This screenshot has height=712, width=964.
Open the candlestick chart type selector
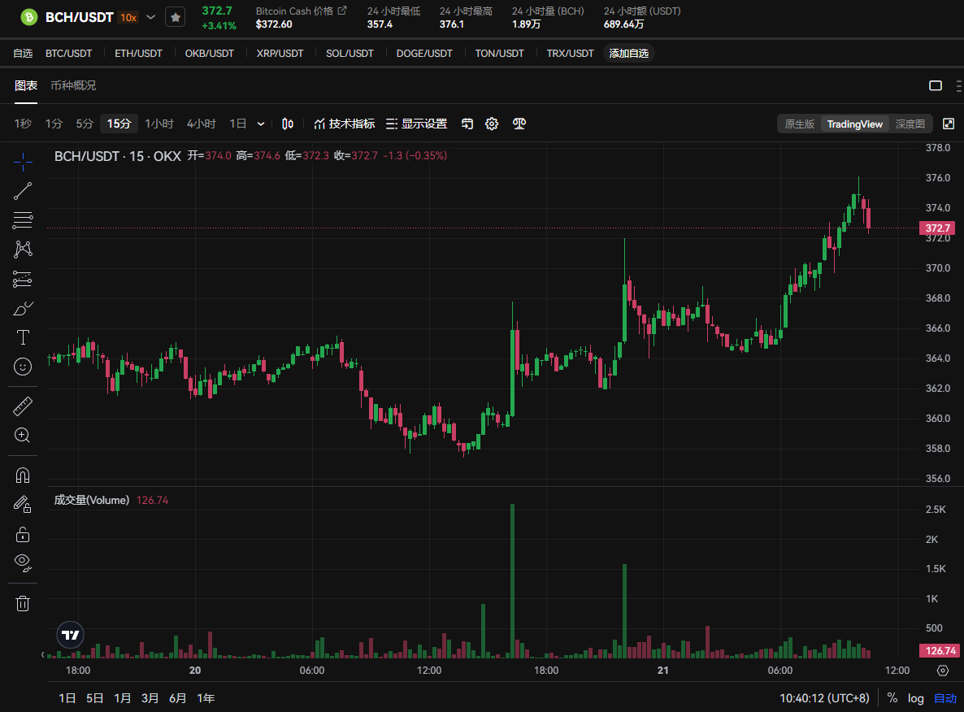point(288,124)
